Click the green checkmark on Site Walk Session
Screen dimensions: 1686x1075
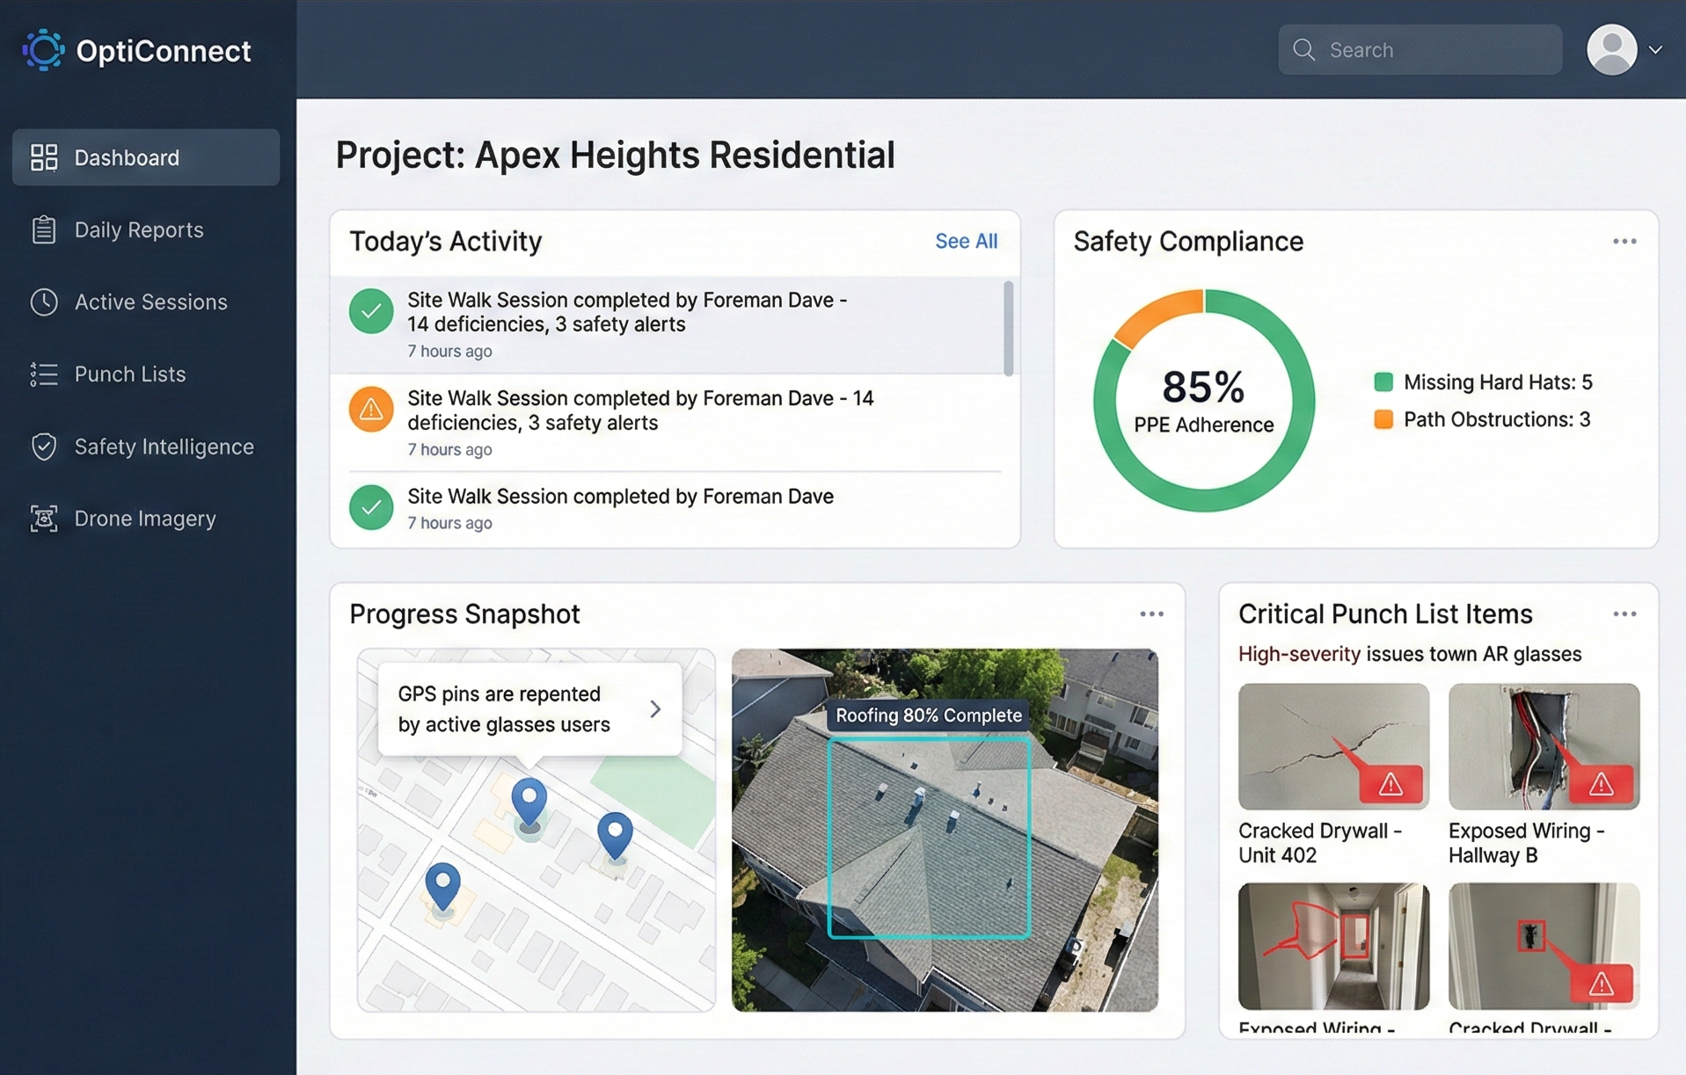[x=371, y=311]
